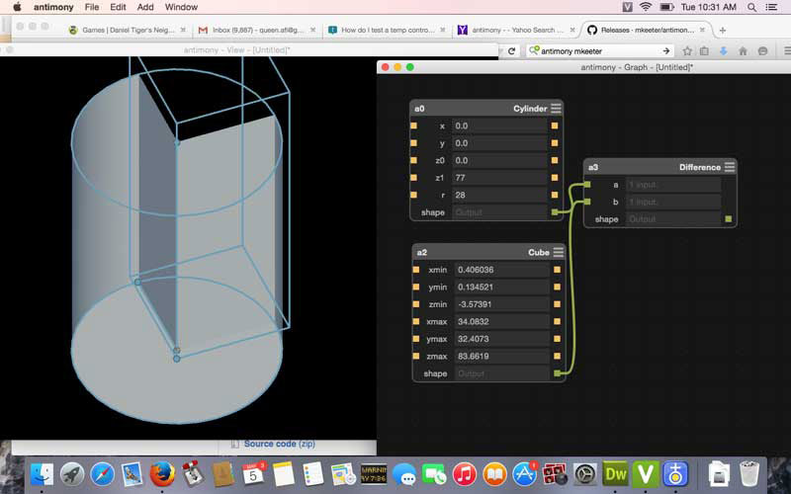Switch to the Daniel Tiger Games tab

click(127, 31)
